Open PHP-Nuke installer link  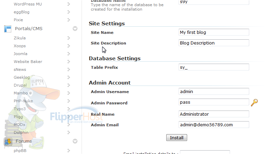pyautogui.click(x=23, y=101)
